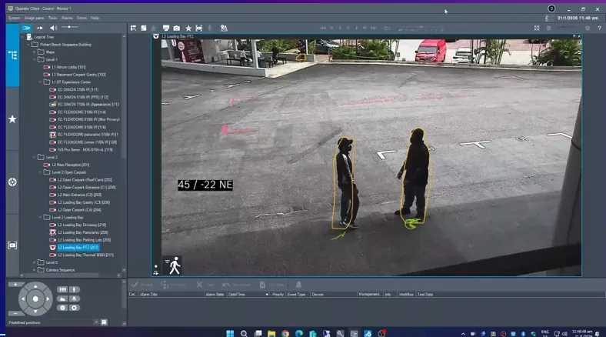Image resolution: width=606 pixels, height=337 pixels.
Task: Pan PTZ camera right arrow
Action: (48, 299)
